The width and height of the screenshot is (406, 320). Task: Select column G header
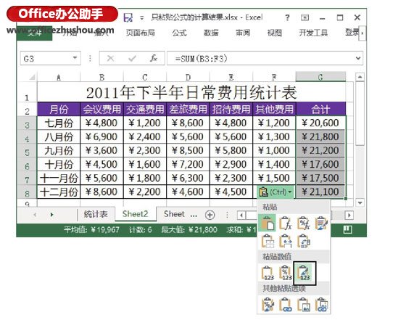[x=320, y=77]
